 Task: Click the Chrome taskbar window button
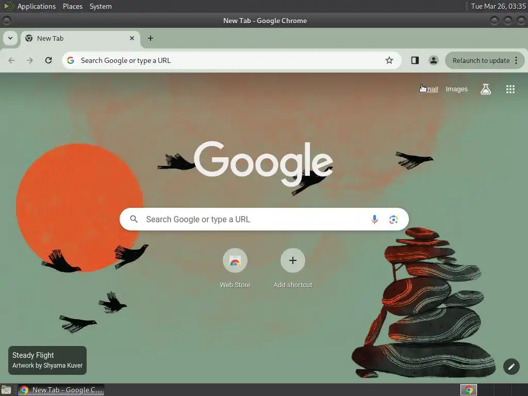[61, 390]
